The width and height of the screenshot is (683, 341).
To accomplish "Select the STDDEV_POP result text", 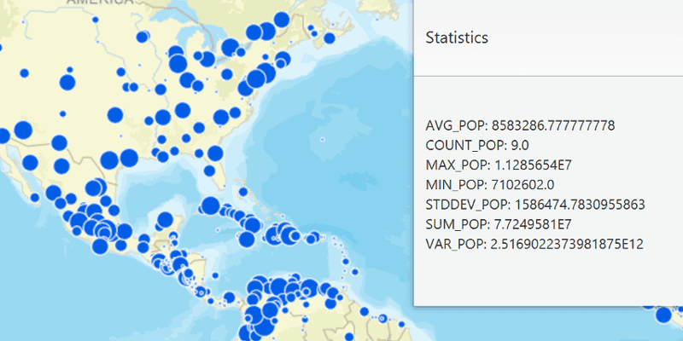I will tap(535, 205).
